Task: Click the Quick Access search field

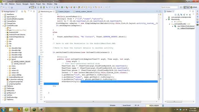Action: (x=169, y=7)
